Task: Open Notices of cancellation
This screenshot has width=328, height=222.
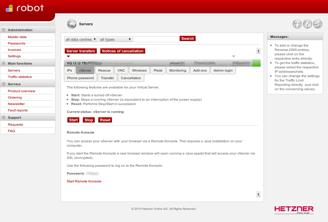Action: [x=122, y=51]
